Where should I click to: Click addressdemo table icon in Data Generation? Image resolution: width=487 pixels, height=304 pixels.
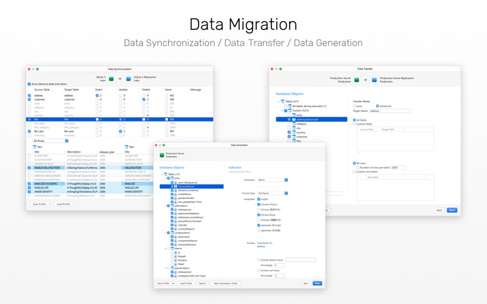click(172, 206)
